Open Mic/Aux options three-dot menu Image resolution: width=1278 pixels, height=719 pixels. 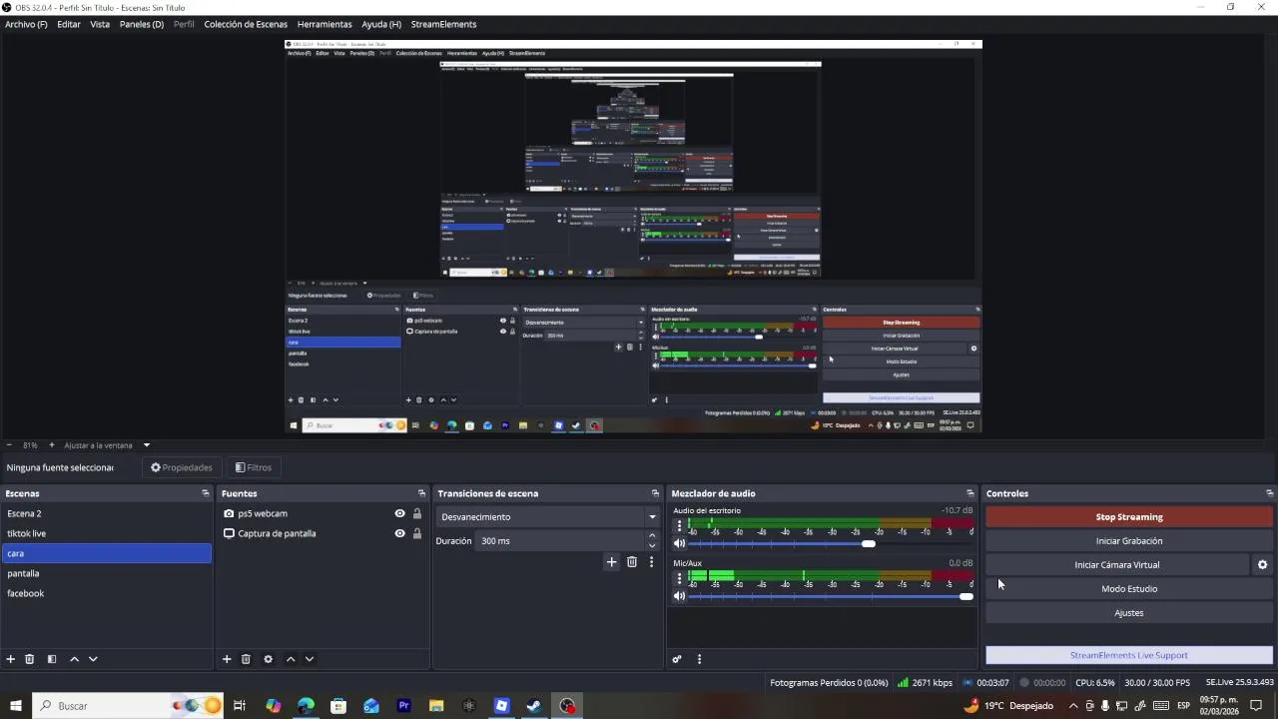click(x=679, y=577)
